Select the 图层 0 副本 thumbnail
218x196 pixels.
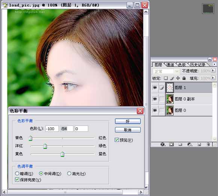point(170,99)
